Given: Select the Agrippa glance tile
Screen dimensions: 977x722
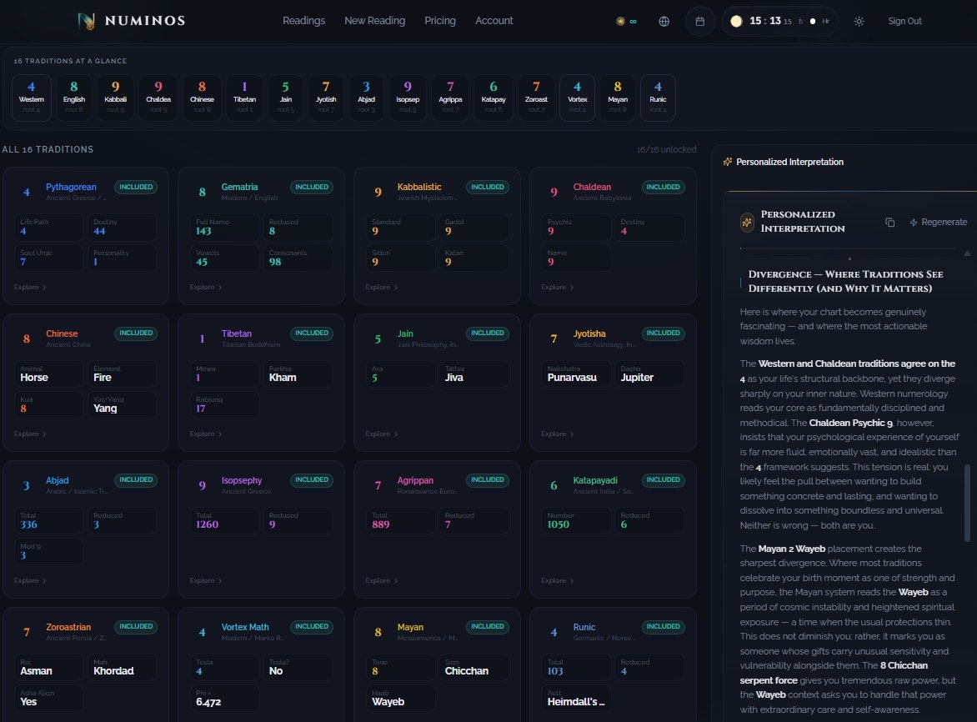Looking at the screenshot, I should pyautogui.click(x=450, y=98).
